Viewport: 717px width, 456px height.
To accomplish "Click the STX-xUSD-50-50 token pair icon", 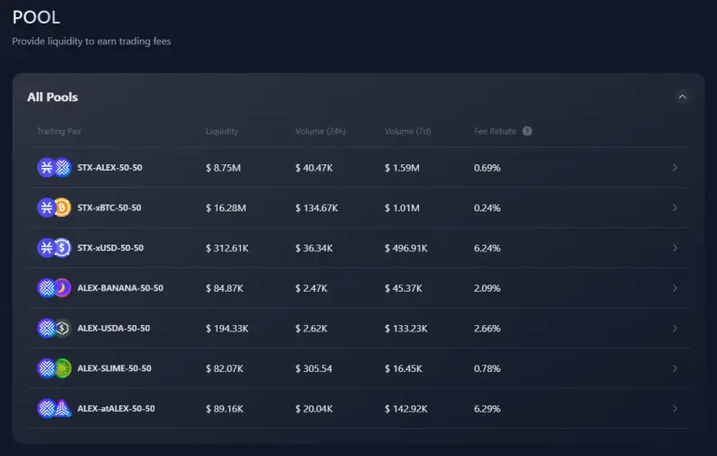I will tap(54, 248).
